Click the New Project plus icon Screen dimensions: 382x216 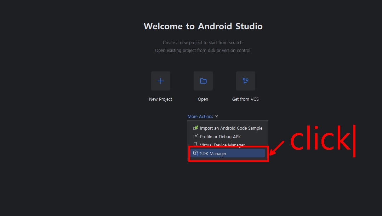click(160, 81)
